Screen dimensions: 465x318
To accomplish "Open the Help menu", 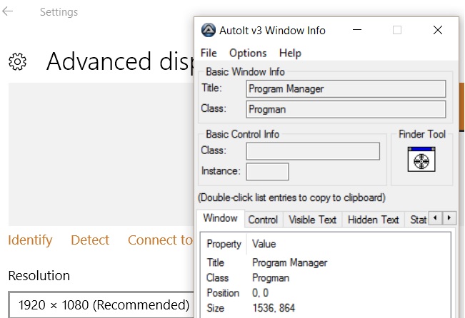I will pyautogui.click(x=290, y=53).
